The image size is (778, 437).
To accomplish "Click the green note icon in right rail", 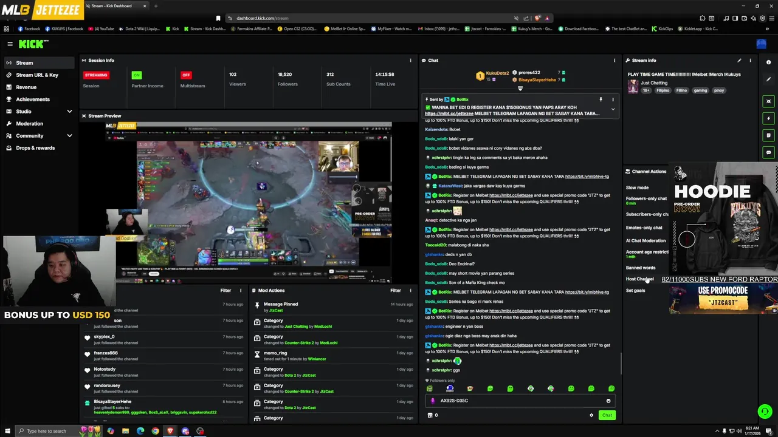I will point(768,135).
